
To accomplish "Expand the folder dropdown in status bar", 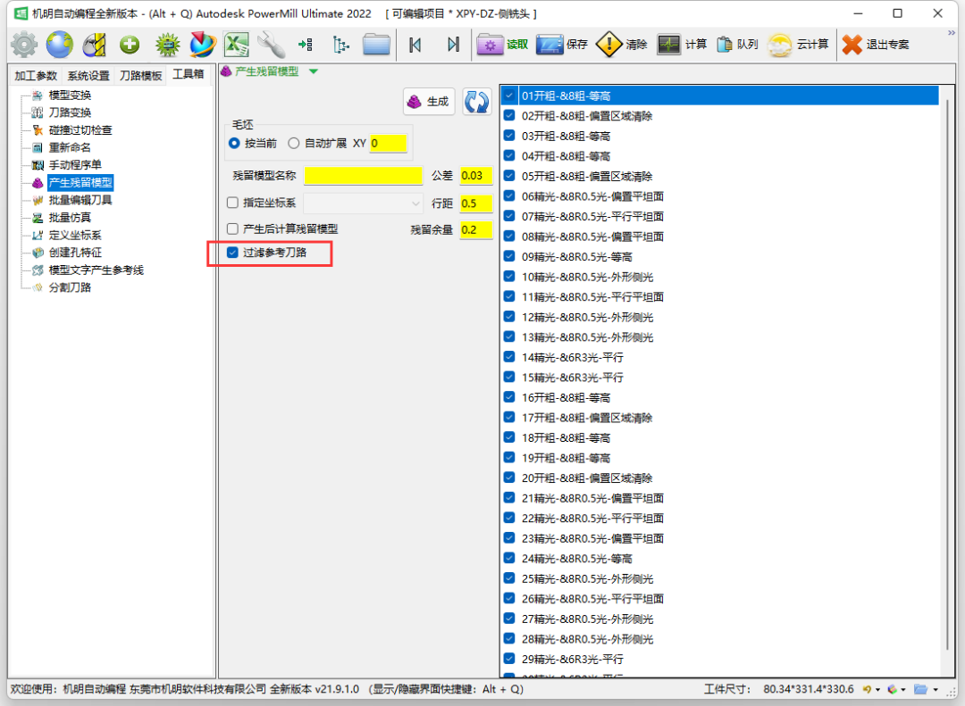I will click(x=935, y=690).
